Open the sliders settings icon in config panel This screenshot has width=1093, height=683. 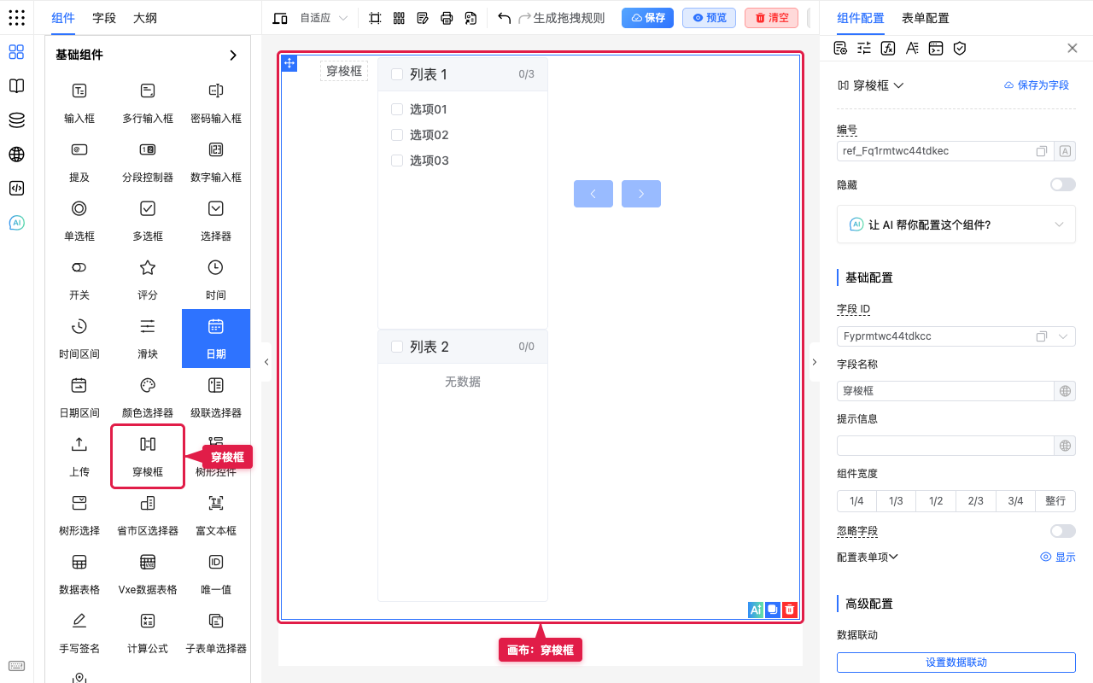864,48
